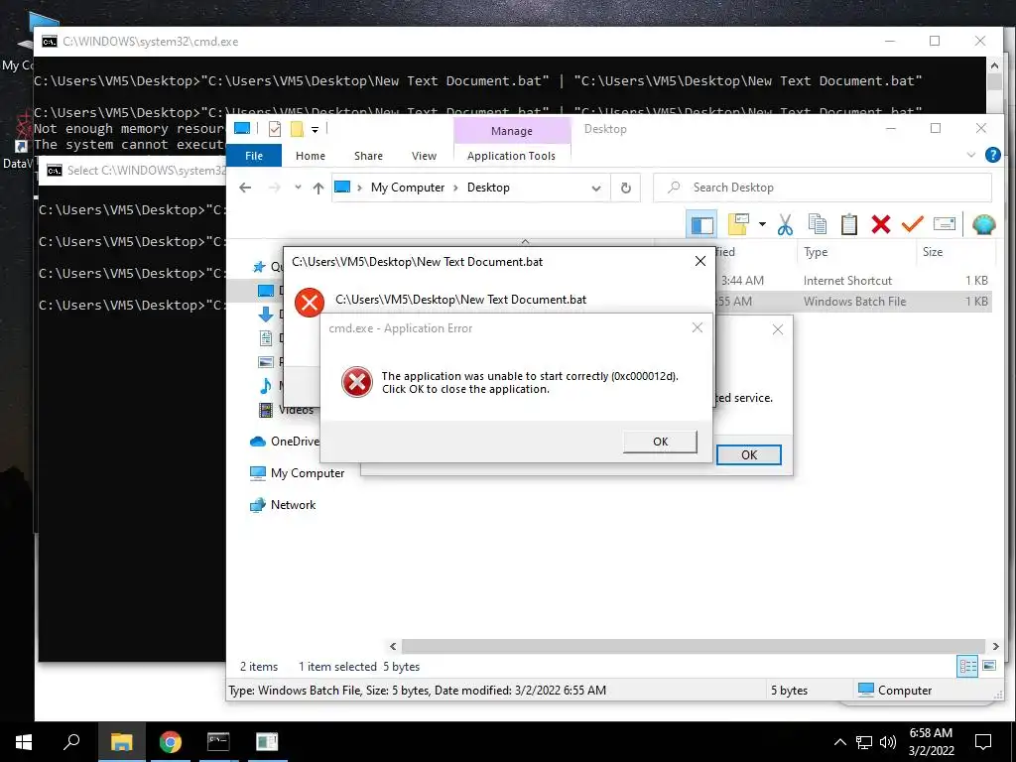Switch to the Share ribbon tab

click(368, 156)
